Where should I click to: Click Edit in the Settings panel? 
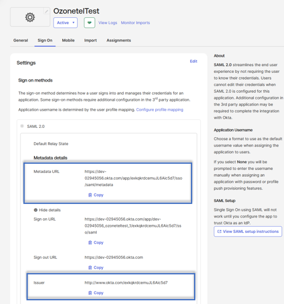(x=193, y=61)
